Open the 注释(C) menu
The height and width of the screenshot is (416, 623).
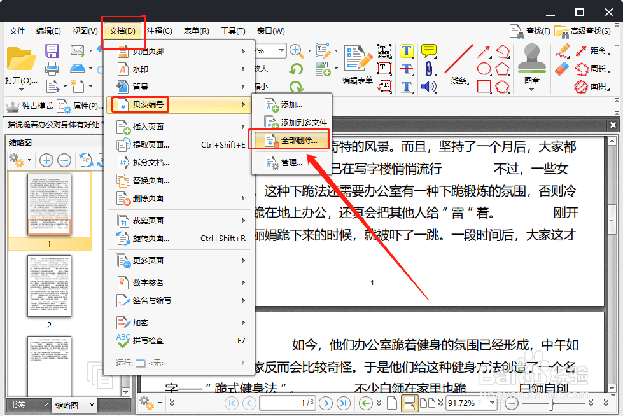point(158,31)
